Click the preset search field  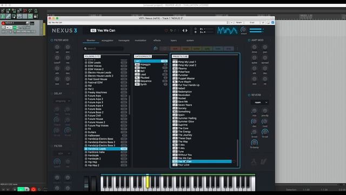click(103, 48)
